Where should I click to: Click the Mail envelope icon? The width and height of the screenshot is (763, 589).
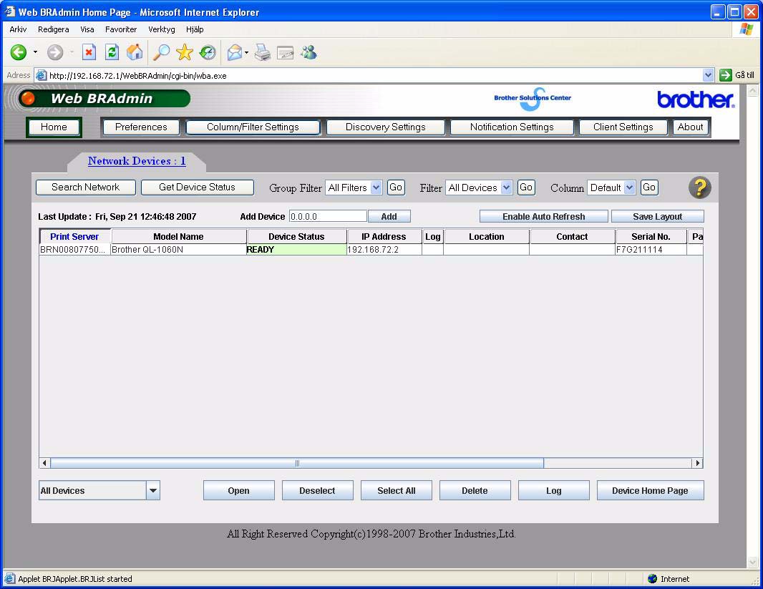pos(235,52)
